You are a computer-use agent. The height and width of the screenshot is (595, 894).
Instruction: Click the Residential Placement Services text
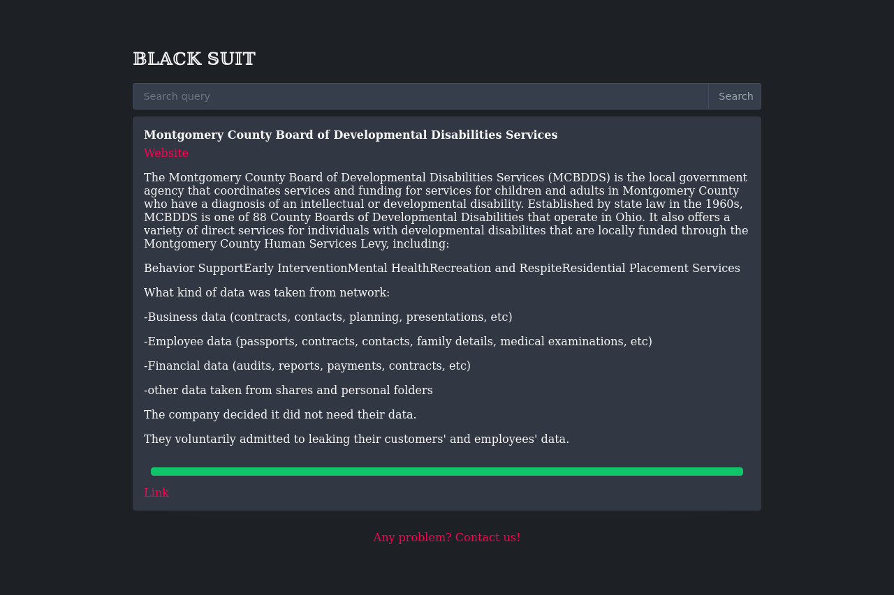(651, 269)
